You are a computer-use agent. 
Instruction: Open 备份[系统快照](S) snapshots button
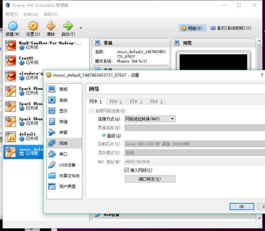coord(231,28)
